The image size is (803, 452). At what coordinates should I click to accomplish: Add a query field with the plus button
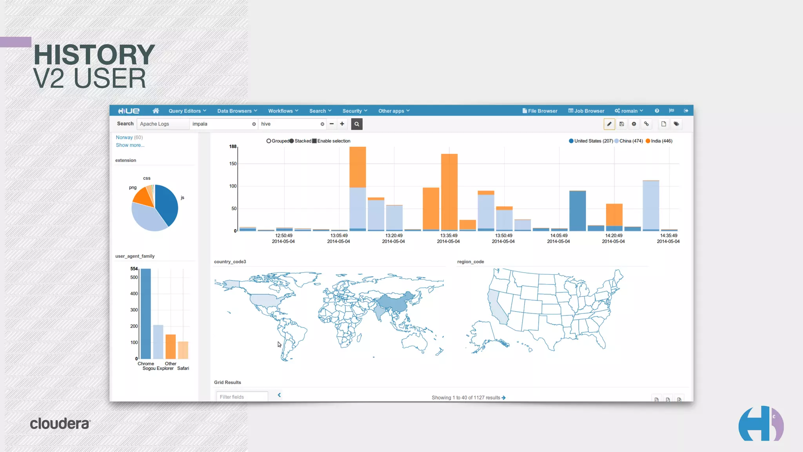click(x=342, y=124)
